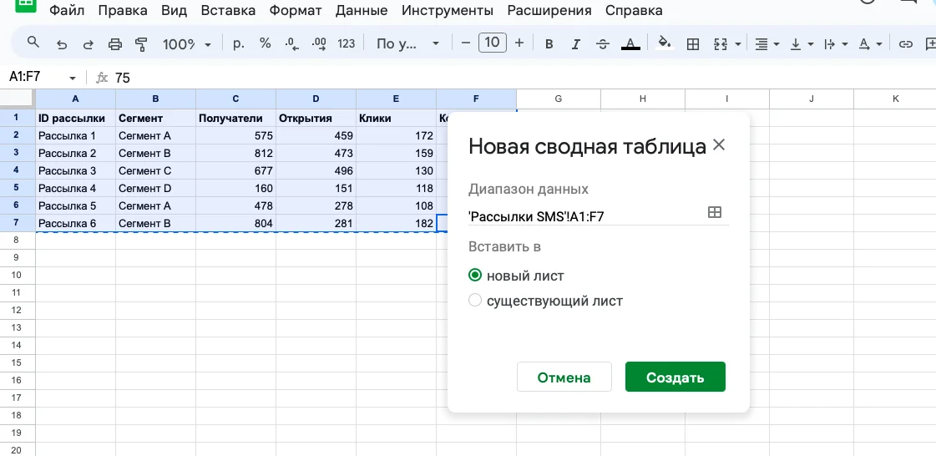This screenshot has width=936, height=456.
Task: Select the 'новый лист' radio option
Action: click(x=475, y=276)
